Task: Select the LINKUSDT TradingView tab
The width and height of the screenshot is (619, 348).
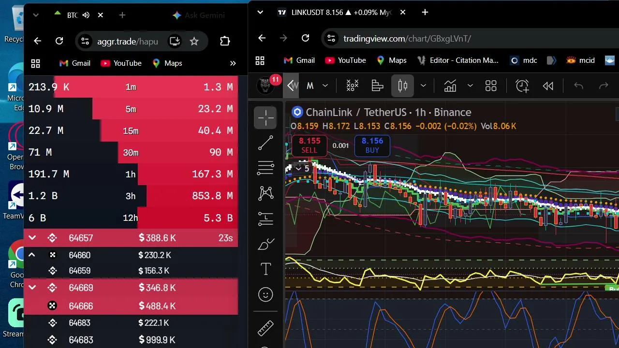Action: [x=341, y=12]
